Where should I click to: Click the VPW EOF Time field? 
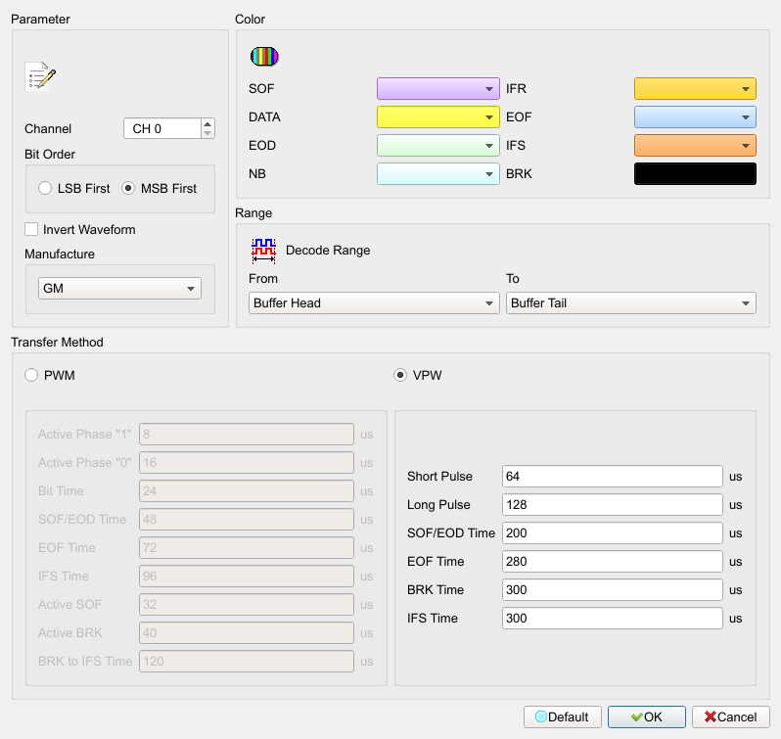(612, 561)
